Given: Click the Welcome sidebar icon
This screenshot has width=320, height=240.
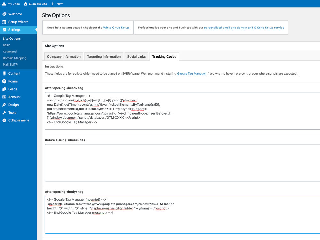Looking at the screenshot, I should 4,14.
